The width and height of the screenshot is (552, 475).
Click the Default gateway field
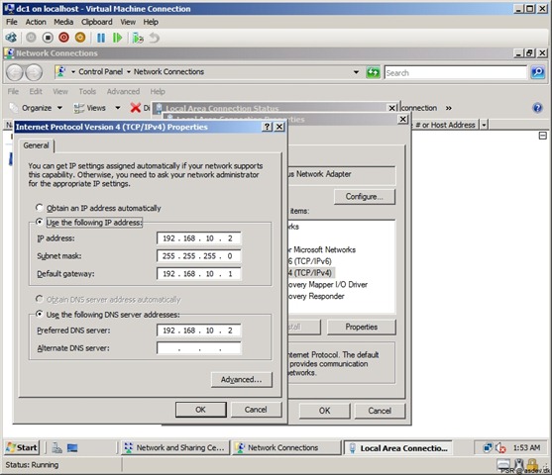199,273
